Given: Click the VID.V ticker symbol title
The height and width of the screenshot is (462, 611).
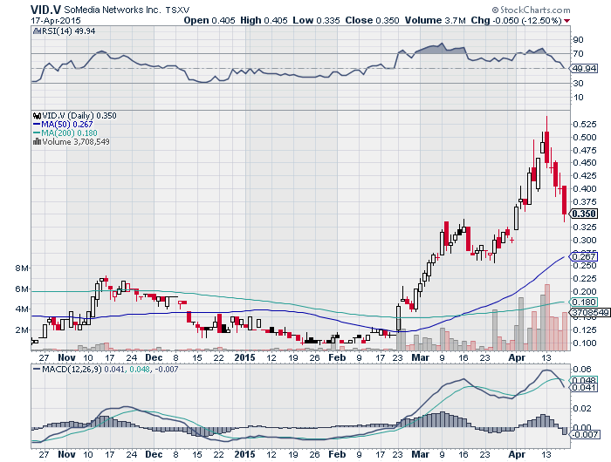Looking at the screenshot, I should [x=45, y=7].
